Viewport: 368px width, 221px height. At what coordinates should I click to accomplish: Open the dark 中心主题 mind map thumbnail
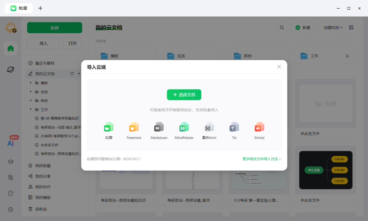(x=326, y=170)
